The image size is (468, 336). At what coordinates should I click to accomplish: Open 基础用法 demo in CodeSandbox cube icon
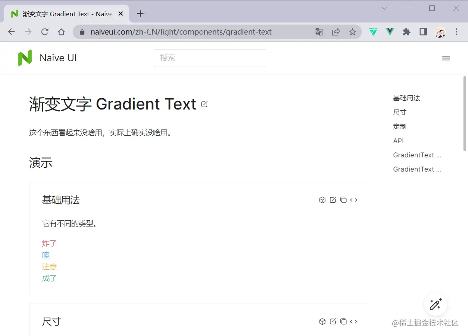(x=322, y=200)
